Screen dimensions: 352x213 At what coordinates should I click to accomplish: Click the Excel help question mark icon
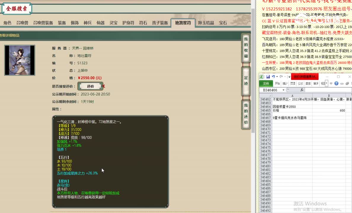point(337,83)
